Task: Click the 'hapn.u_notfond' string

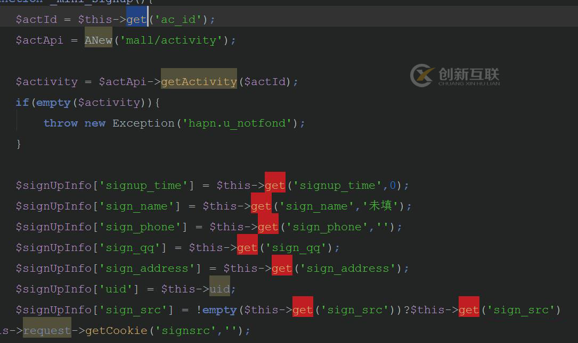Action: click(x=237, y=123)
